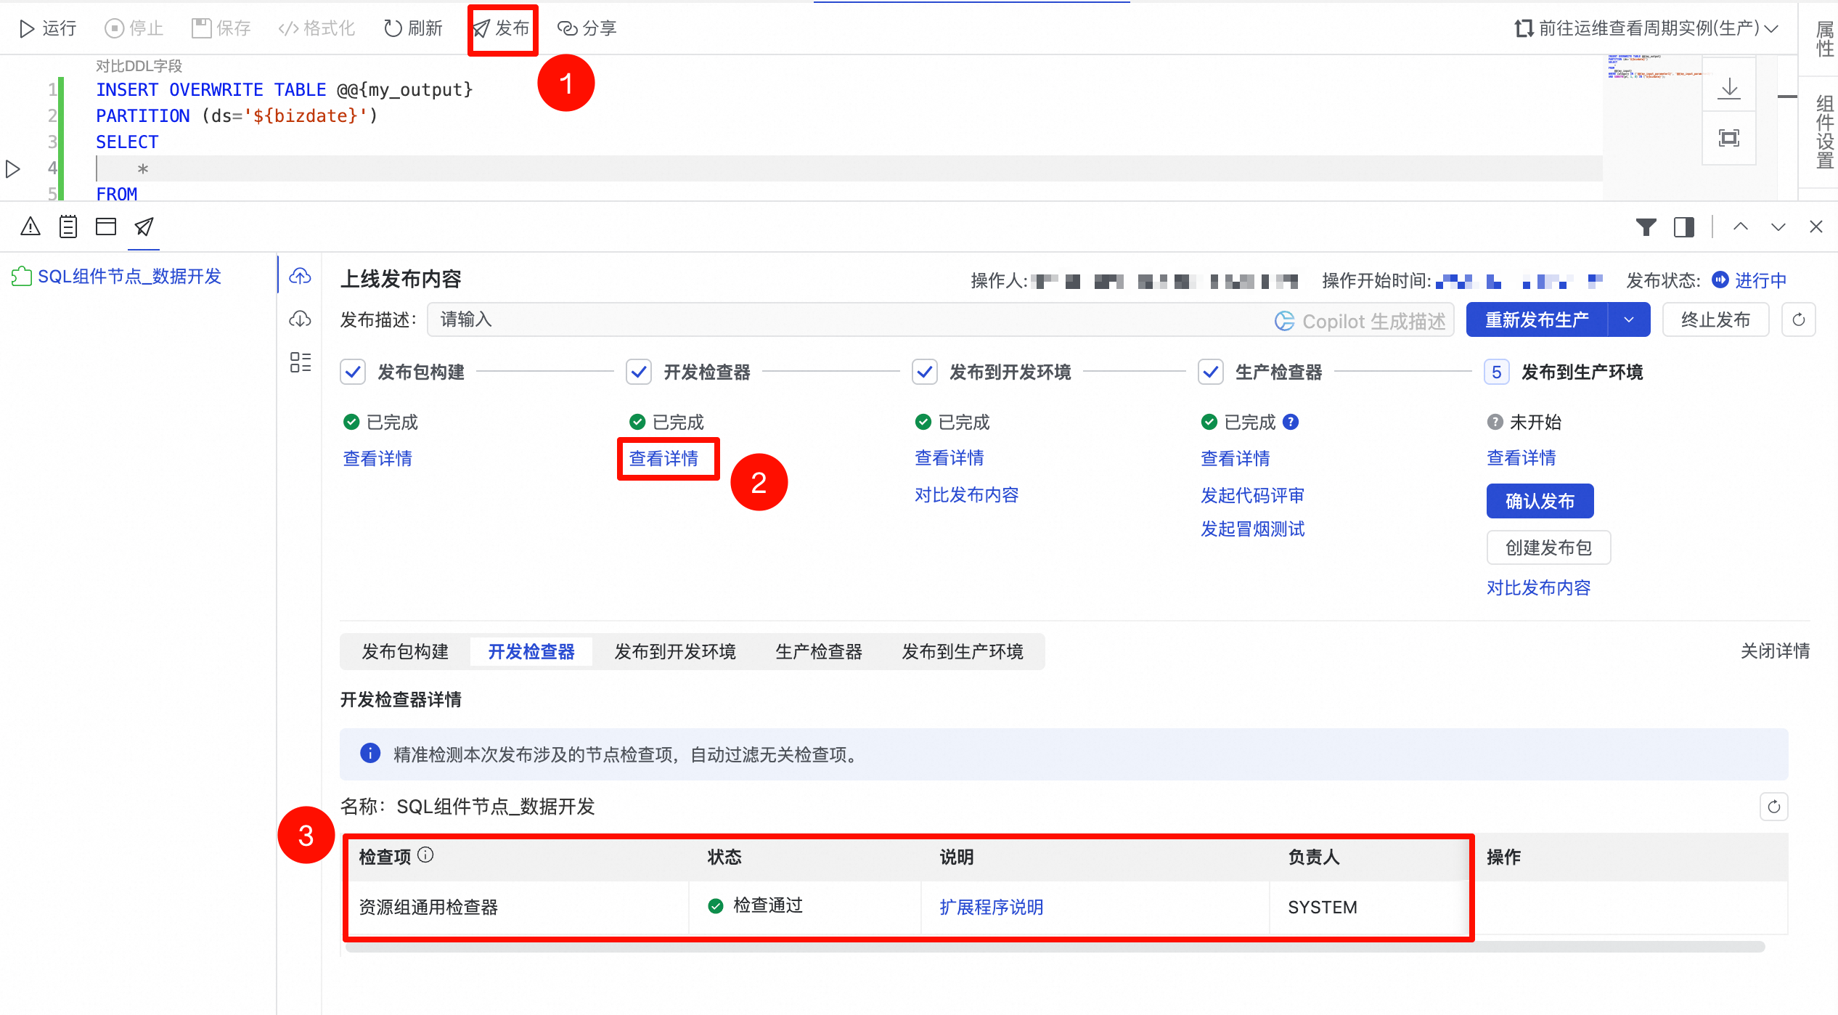Screen dimensions: 1838x1015
Task: Click the 发布包构建 step checkbox
Action: click(x=353, y=372)
